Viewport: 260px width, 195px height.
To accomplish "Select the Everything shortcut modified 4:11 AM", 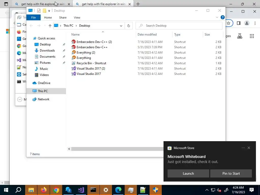I will (x=84, y=58).
